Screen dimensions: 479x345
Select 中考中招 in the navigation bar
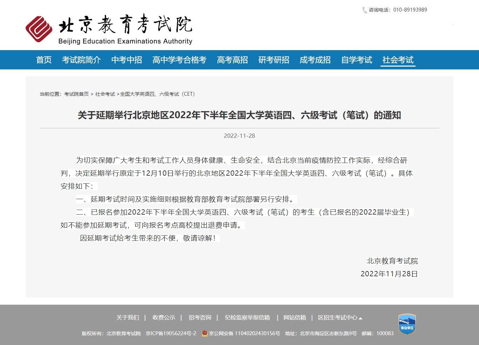pos(127,60)
